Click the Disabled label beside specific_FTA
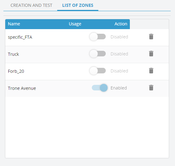 click(119, 37)
